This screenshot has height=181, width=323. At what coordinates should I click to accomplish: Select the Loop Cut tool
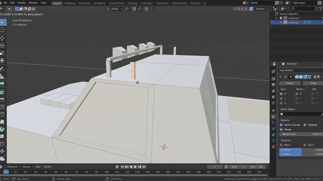coord(3,107)
